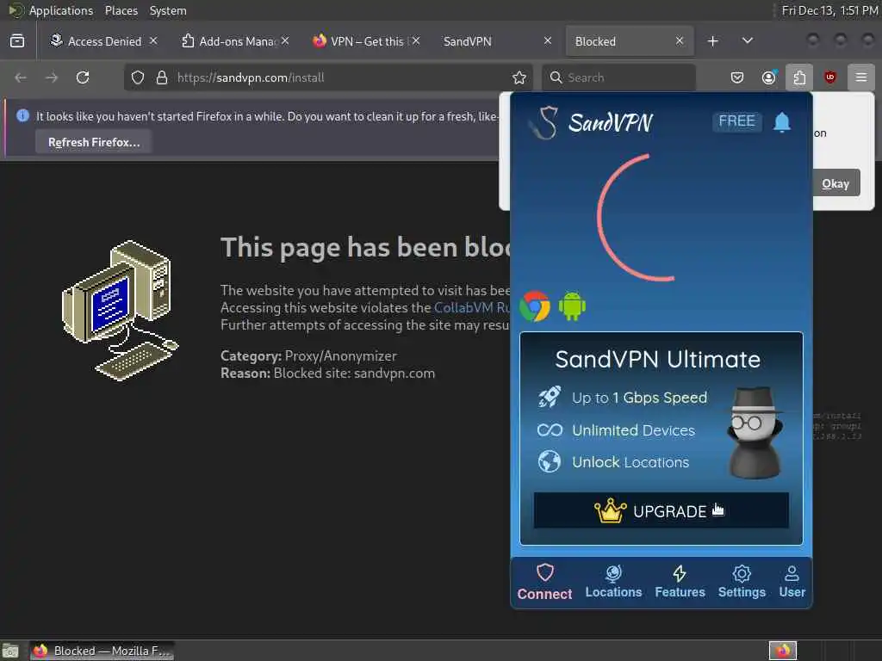Viewport: 882px width, 661px height.
Task: Click the UPGRADE button
Action: pyautogui.click(x=661, y=511)
